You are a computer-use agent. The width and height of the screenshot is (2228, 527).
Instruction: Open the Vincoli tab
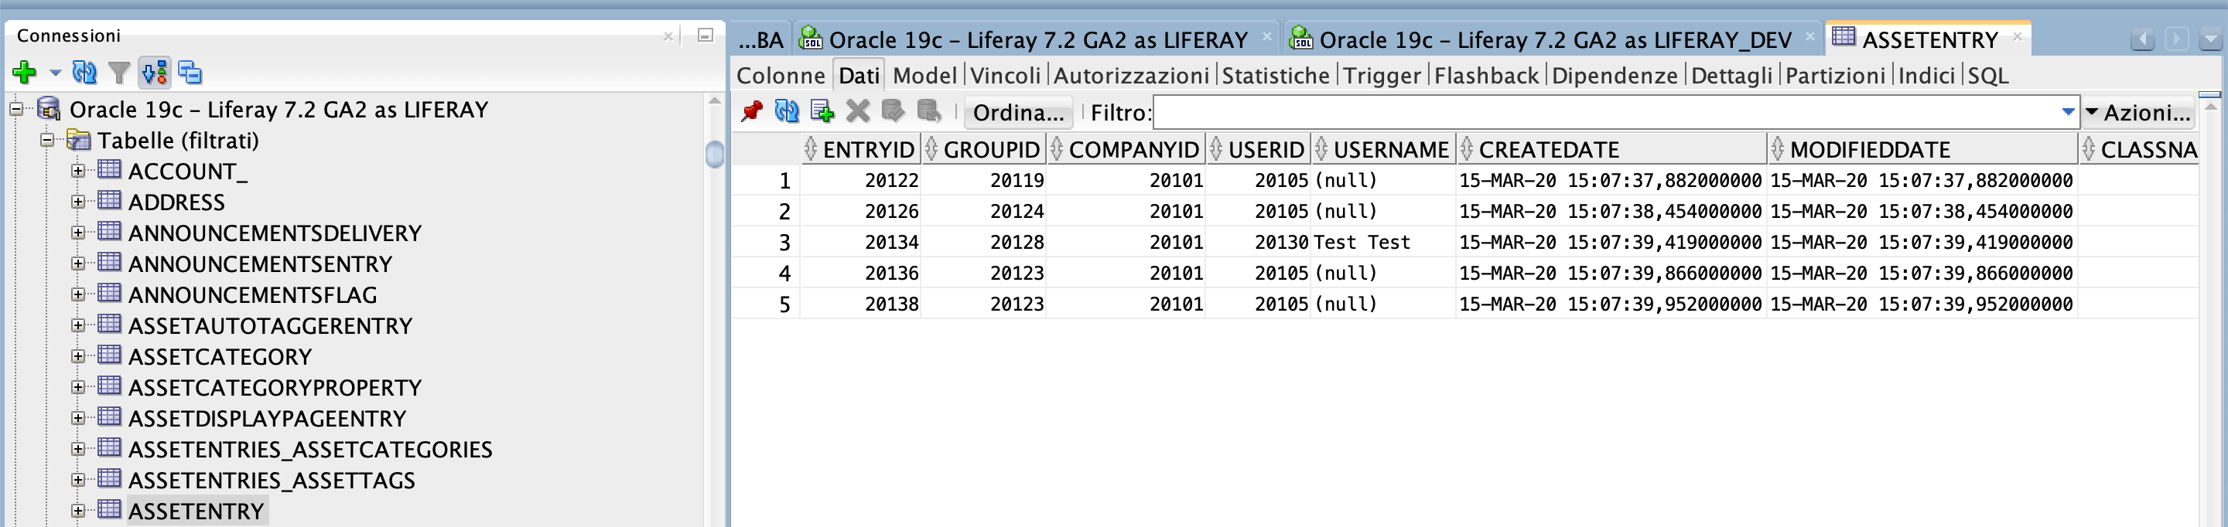click(x=1005, y=75)
